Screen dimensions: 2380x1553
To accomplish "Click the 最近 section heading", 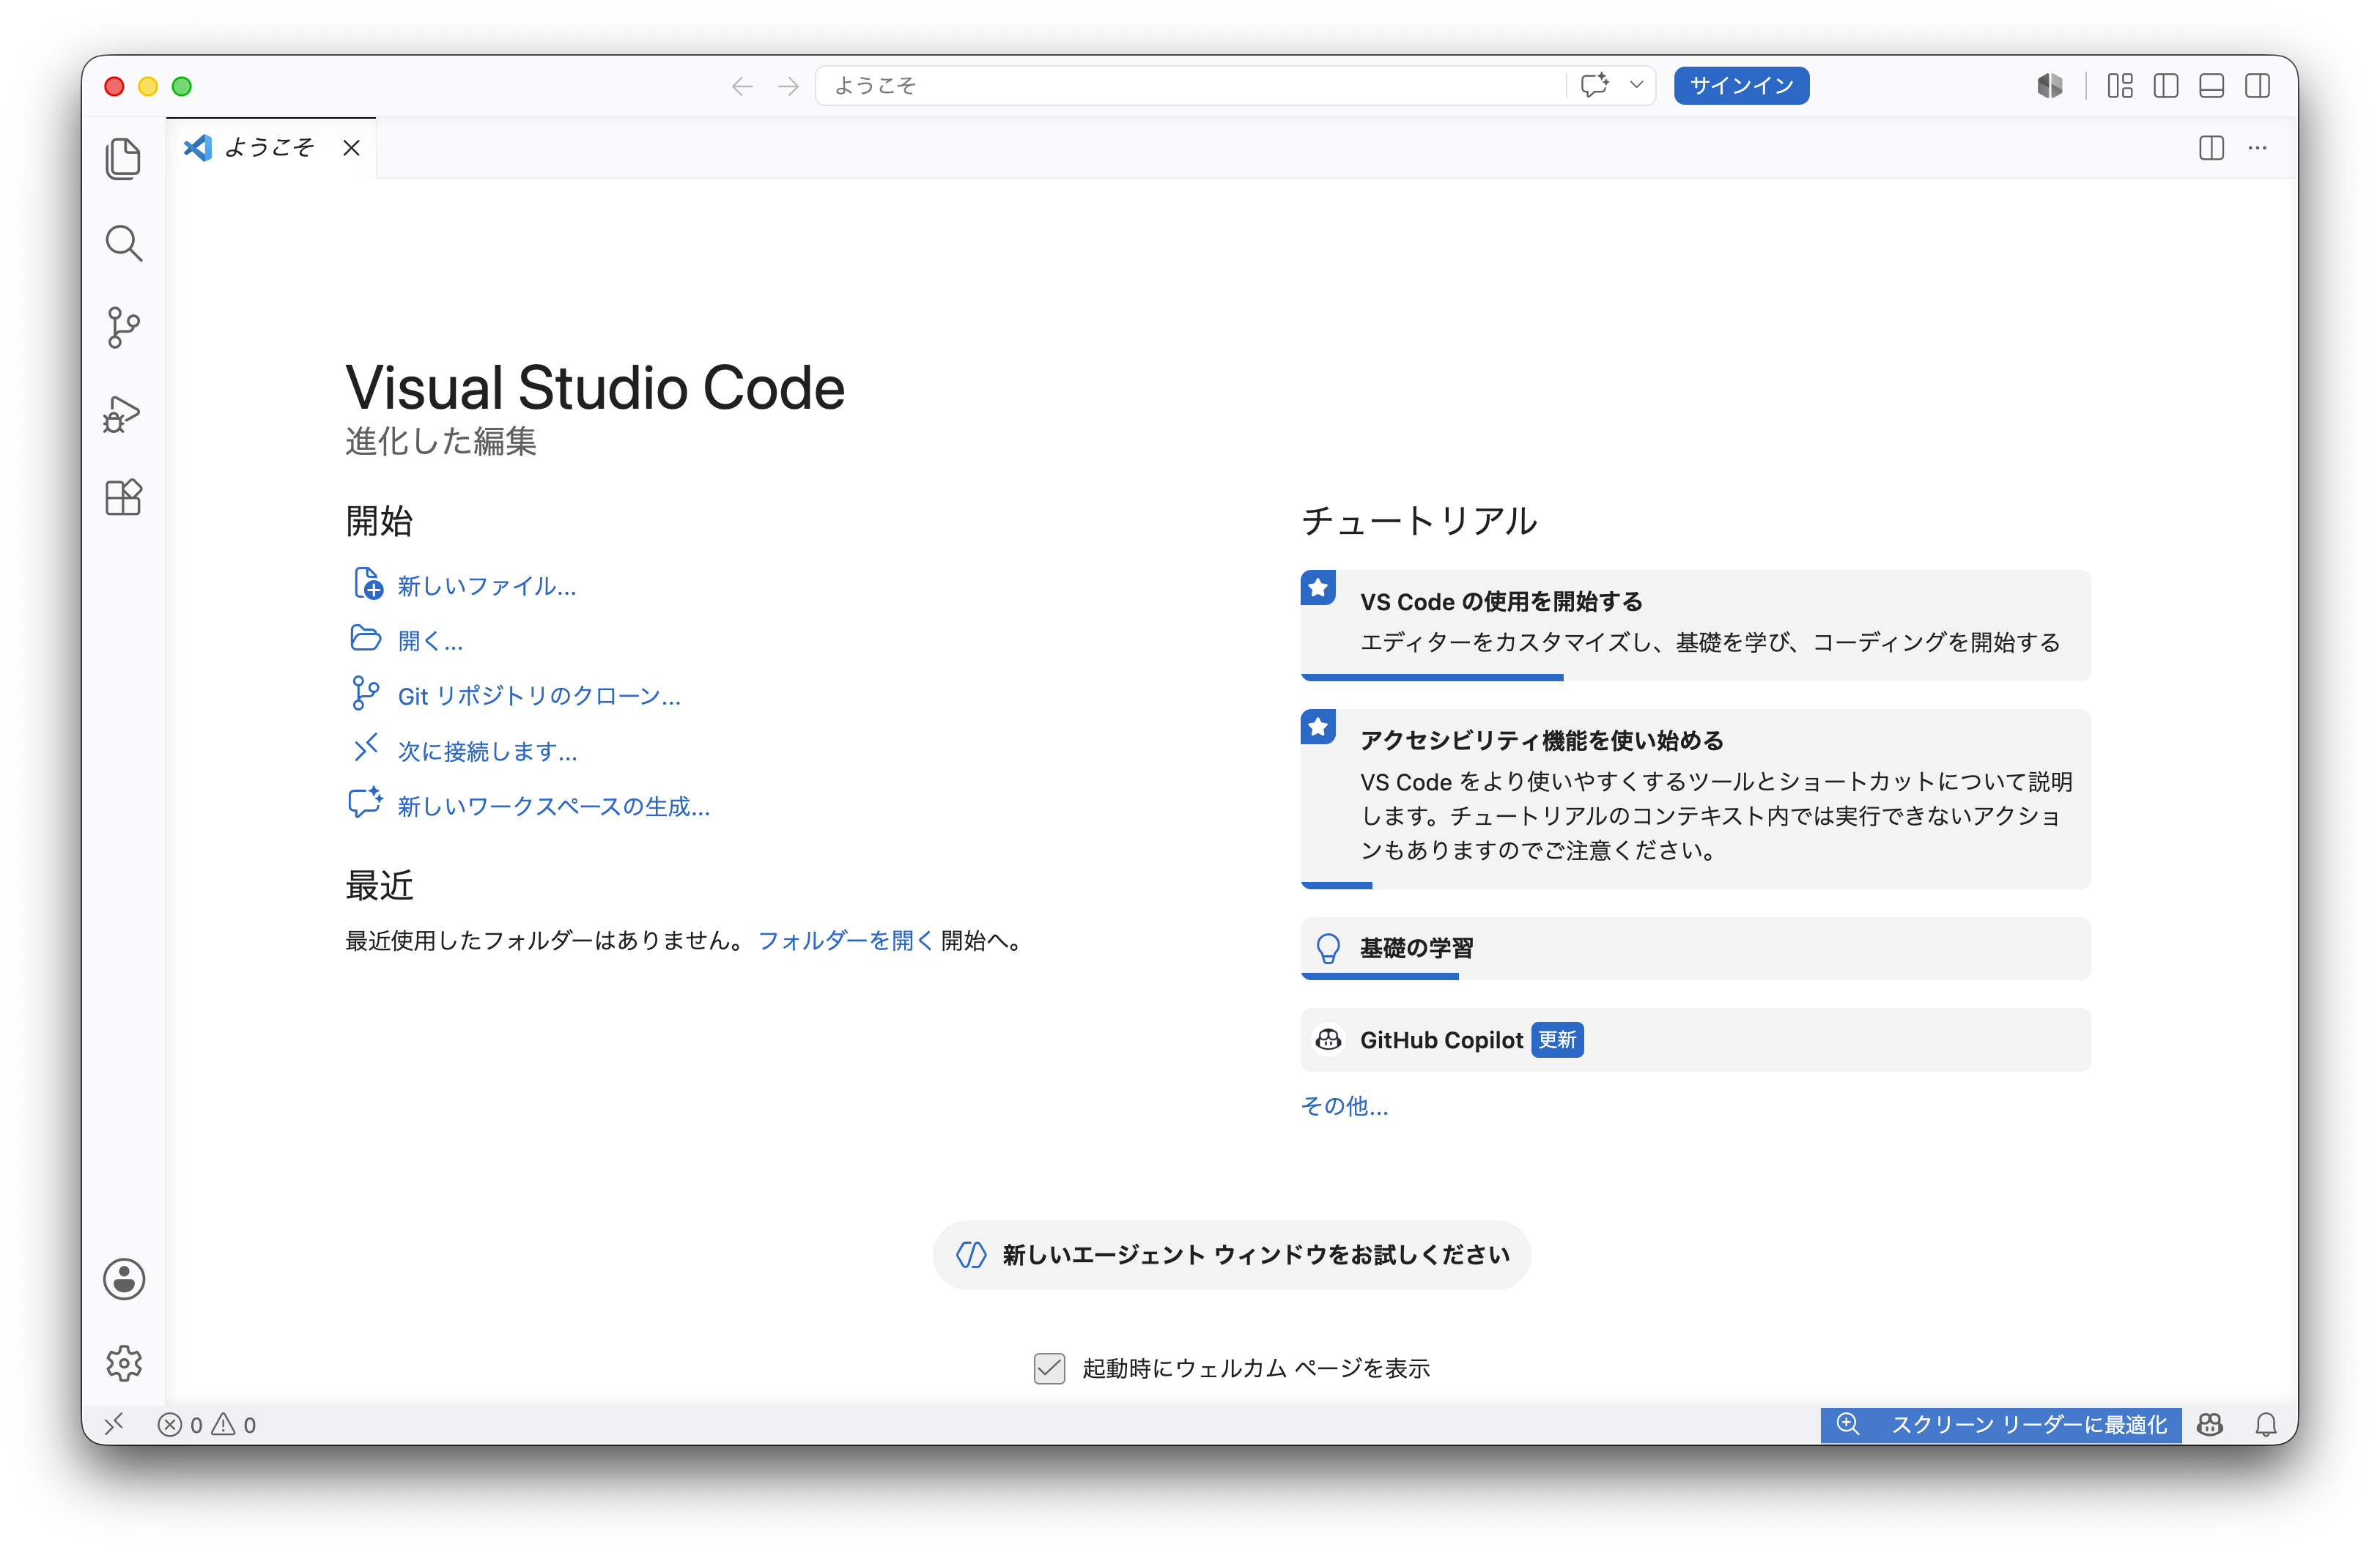I will (379, 885).
